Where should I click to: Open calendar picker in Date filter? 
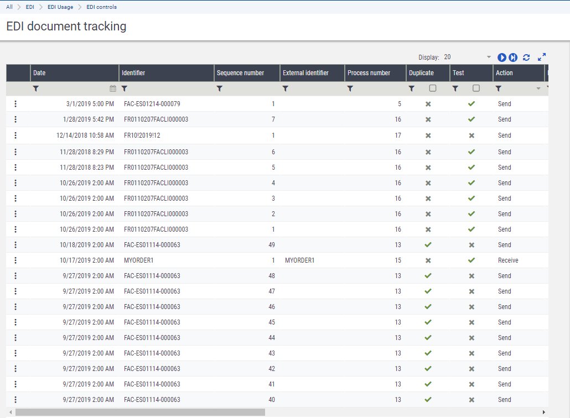(x=113, y=88)
